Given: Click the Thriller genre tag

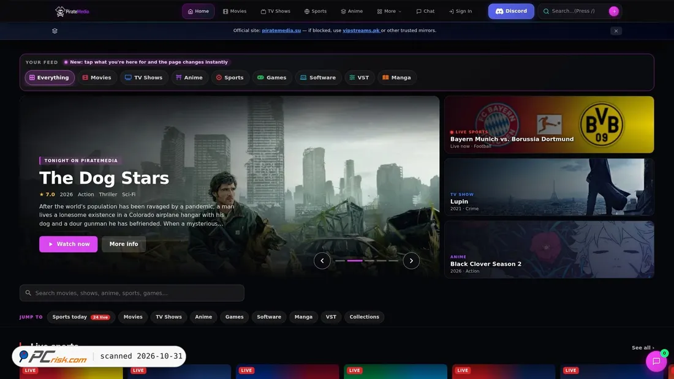Looking at the screenshot, I should (108, 194).
